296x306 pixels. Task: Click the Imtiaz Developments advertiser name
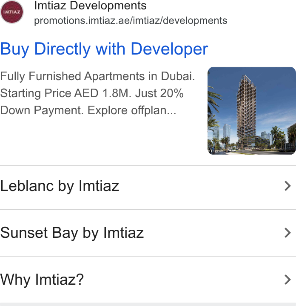point(90,6)
